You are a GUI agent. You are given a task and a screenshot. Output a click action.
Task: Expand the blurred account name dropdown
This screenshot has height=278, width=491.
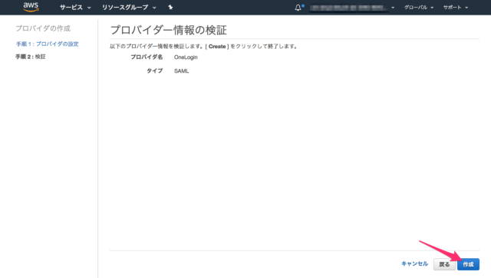[351, 7]
